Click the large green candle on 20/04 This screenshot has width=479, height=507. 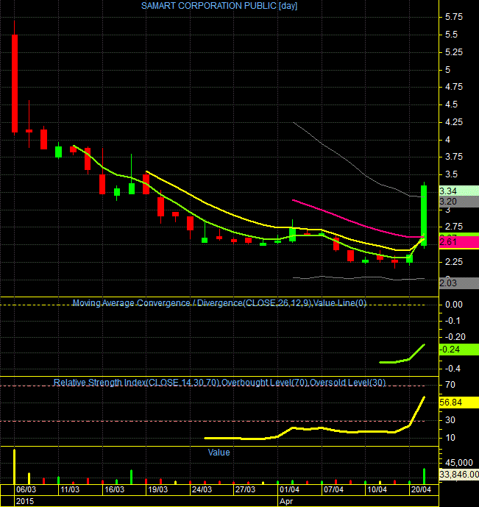click(x=424, y=215)
